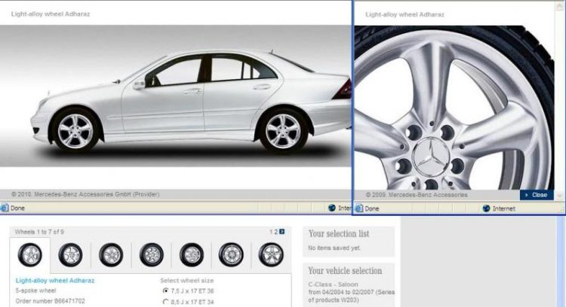Choose the third wheel thumbnail in the list
This screenshot has width=566, height=307.
coord(111,255)
